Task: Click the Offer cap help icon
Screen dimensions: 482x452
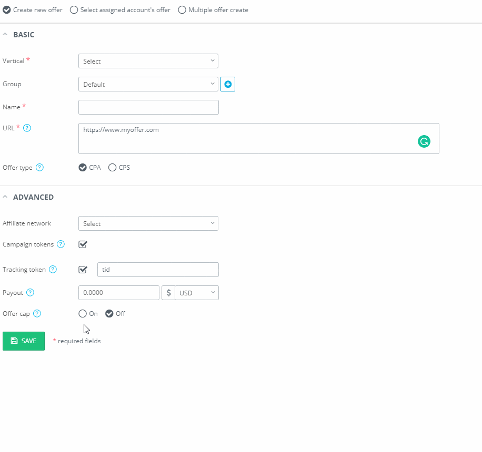Action: point(37,314)
